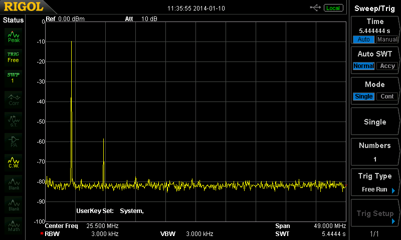Click the SWP 1 sweep status icon
Viewport: 401px width, 240px height.
[14, 78]
